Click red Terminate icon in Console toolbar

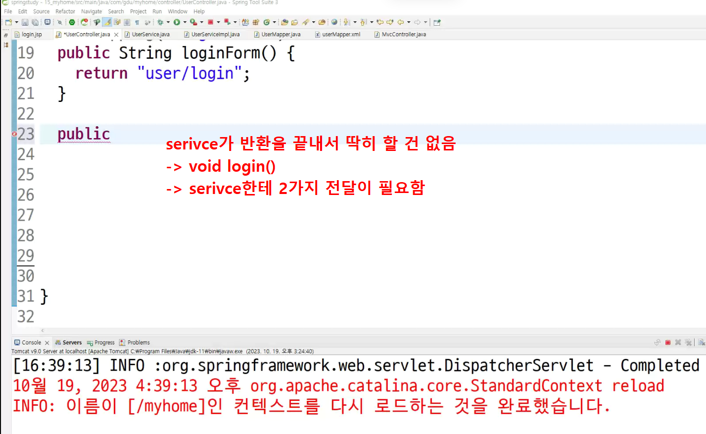click(x=668, y=342)
